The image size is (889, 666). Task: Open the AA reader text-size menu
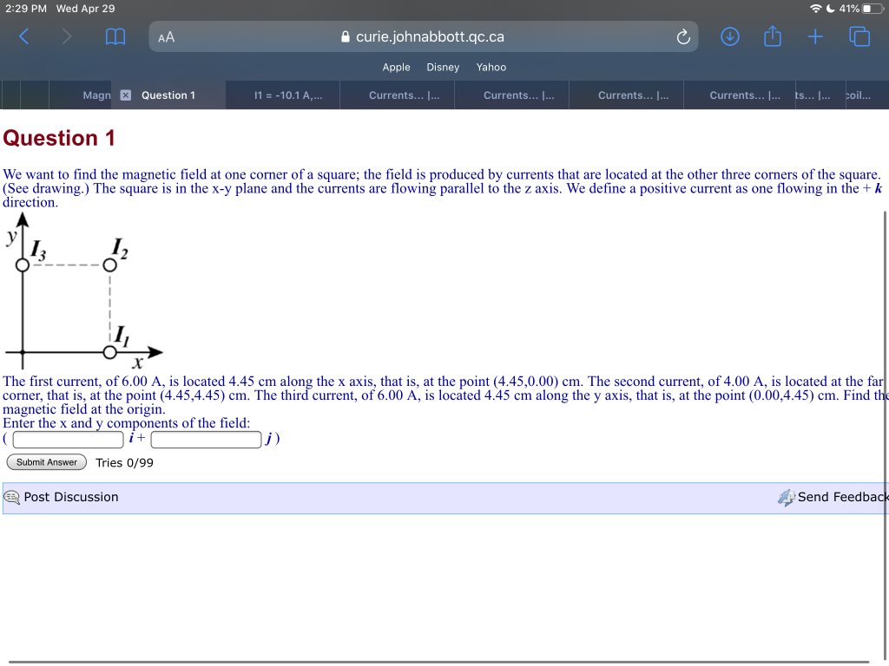click(x=166, y=37)
